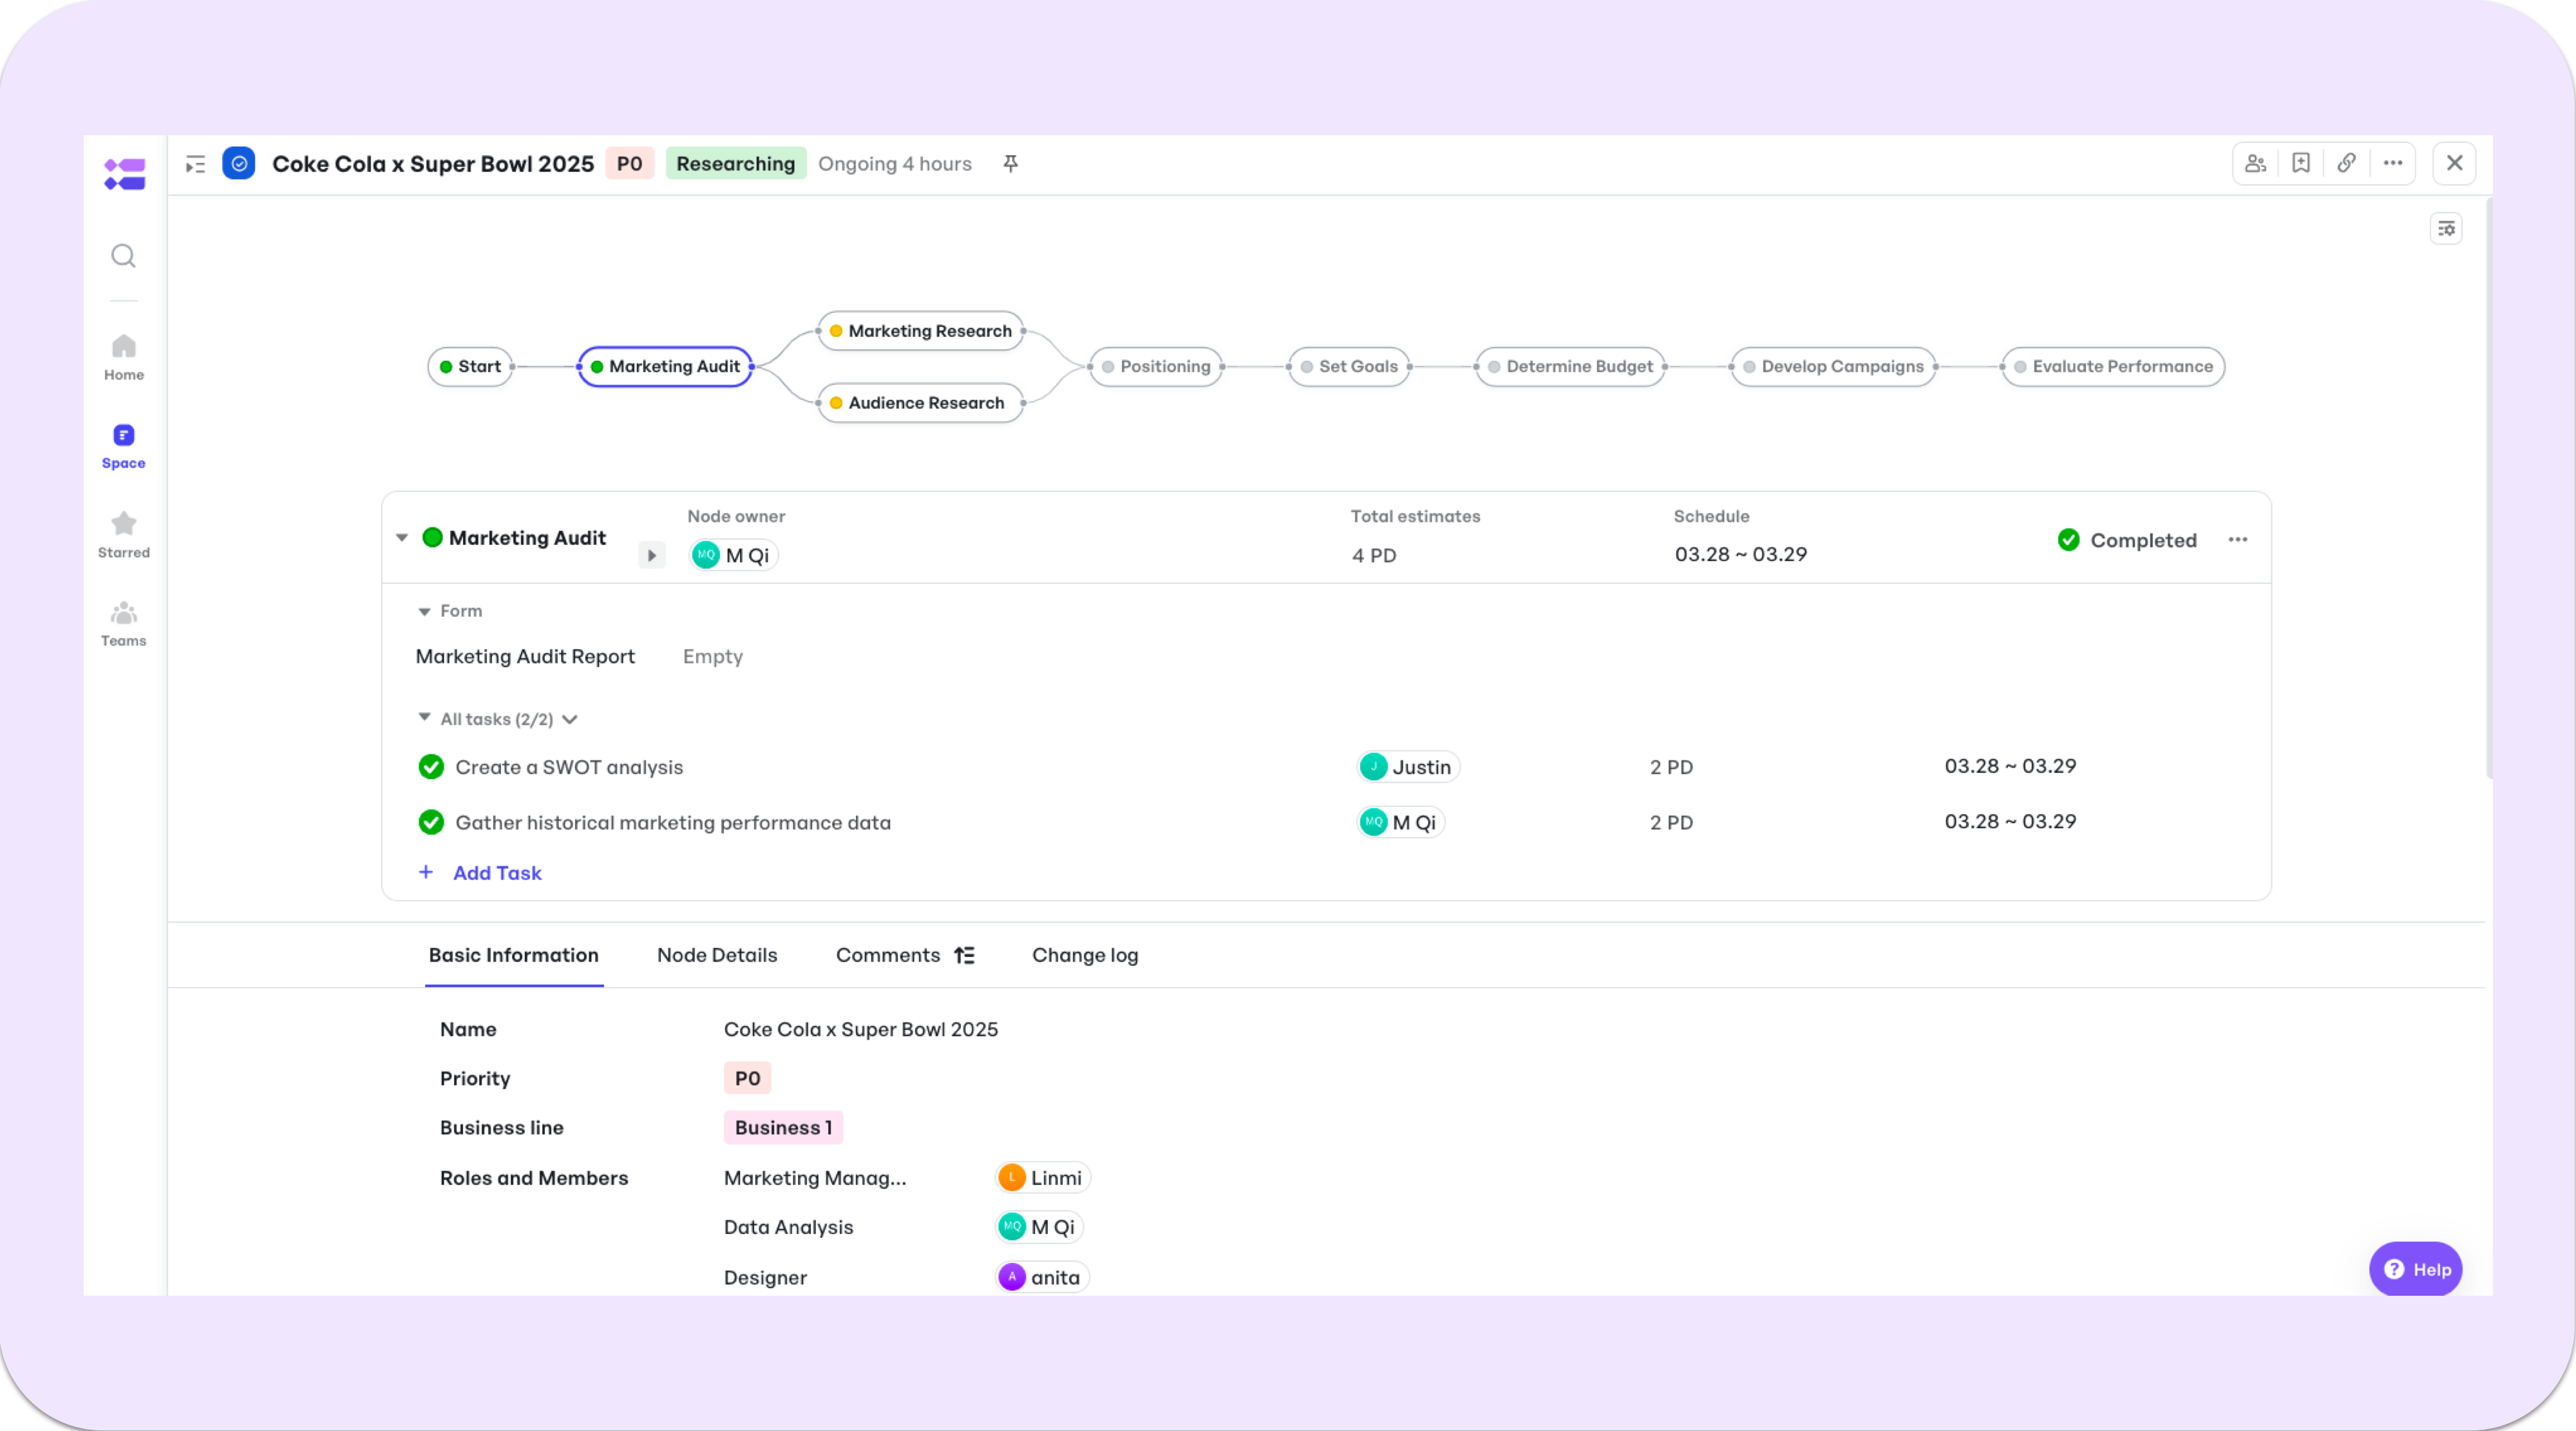Screen dimensions: 2576x1431
Task: Select the Determine Budget workflow node
Action: coord(1570,367)
